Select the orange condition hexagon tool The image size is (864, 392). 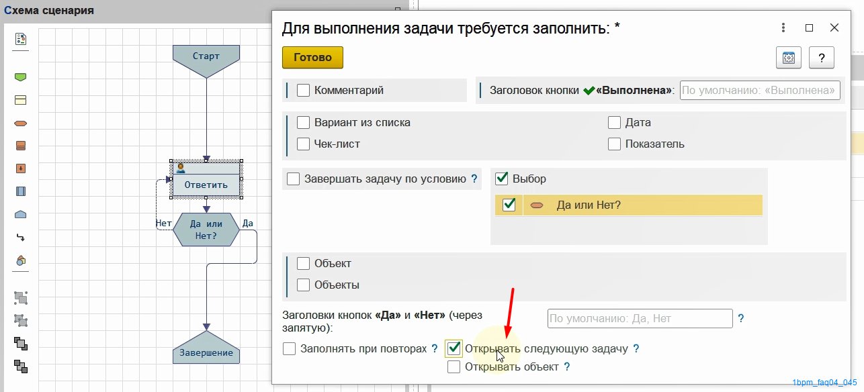click(x=20, y=123)
